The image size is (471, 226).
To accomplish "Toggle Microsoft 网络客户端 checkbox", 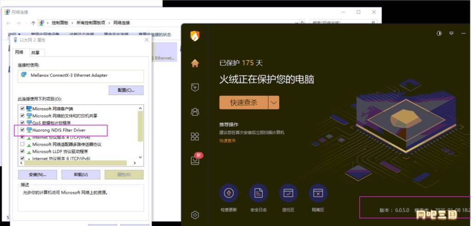I will click(x=22, y=109).
